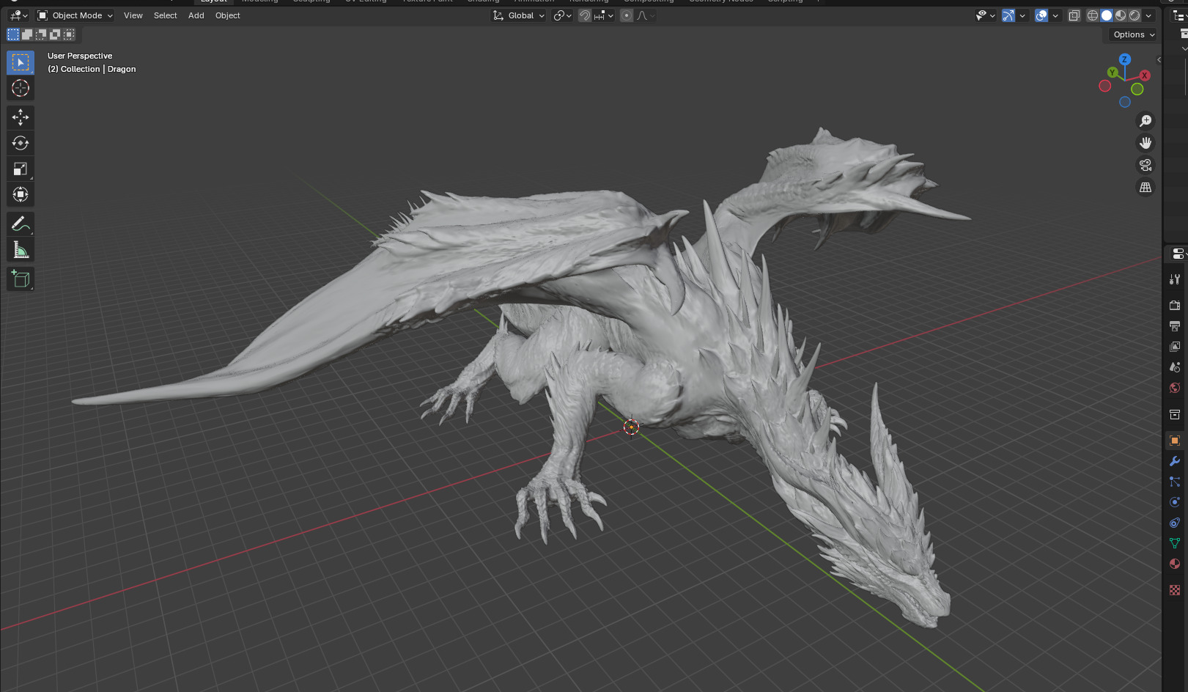
Task: Open Global transform orientation dropdown
Action: pos(519,15)
